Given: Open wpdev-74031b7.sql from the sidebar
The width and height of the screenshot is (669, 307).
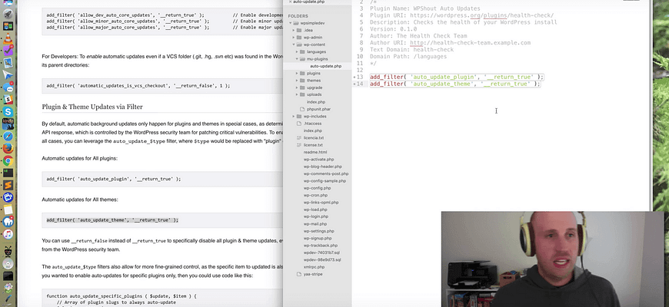Looking at the screenshot, I should click(322, 253).
